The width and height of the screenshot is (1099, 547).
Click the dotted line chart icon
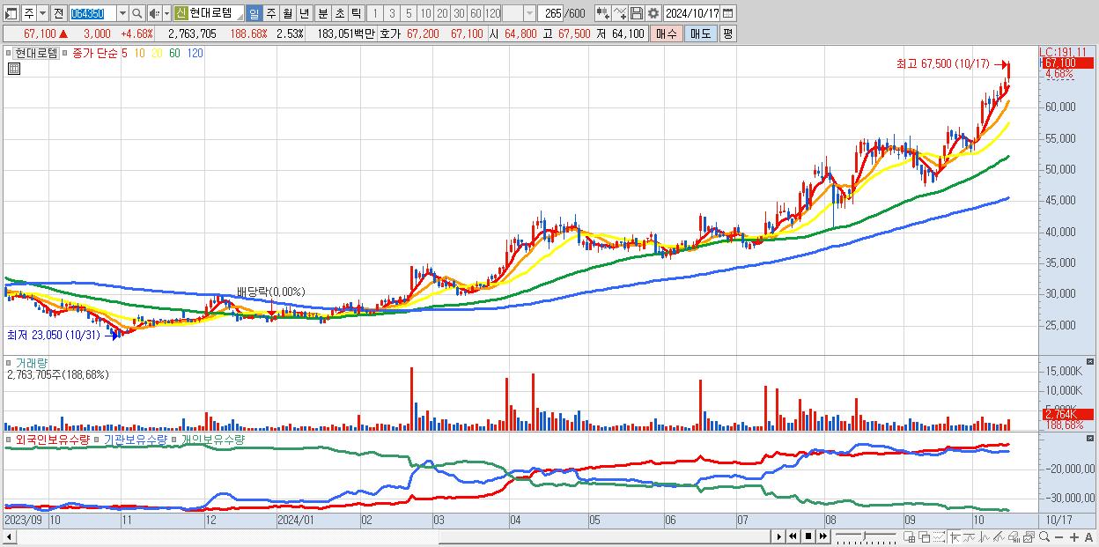(939, 536)
